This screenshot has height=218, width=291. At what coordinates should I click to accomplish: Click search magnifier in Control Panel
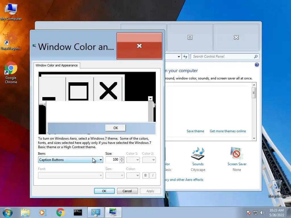click(256, 56)
